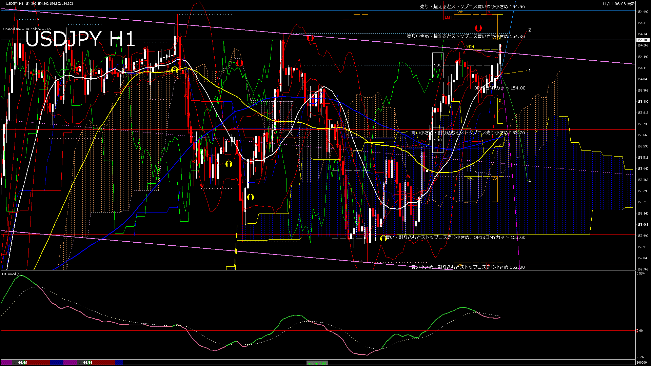
Task: Click the LMH level label
Action: click(x=448, y=17)
